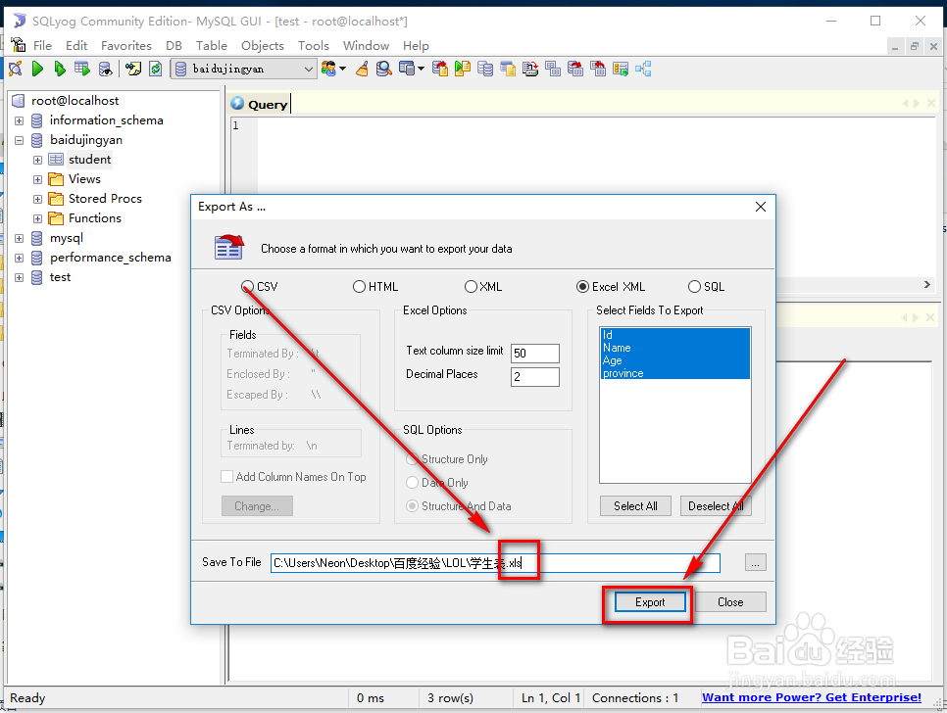Image resolution: width=947 pixels, height=713 pixels.
Task: Click the copy database icon
Action: coord(485,69)
